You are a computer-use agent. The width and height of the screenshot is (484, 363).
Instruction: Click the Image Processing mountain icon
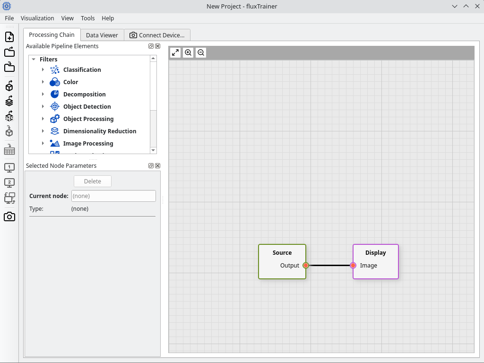[55, 144]
